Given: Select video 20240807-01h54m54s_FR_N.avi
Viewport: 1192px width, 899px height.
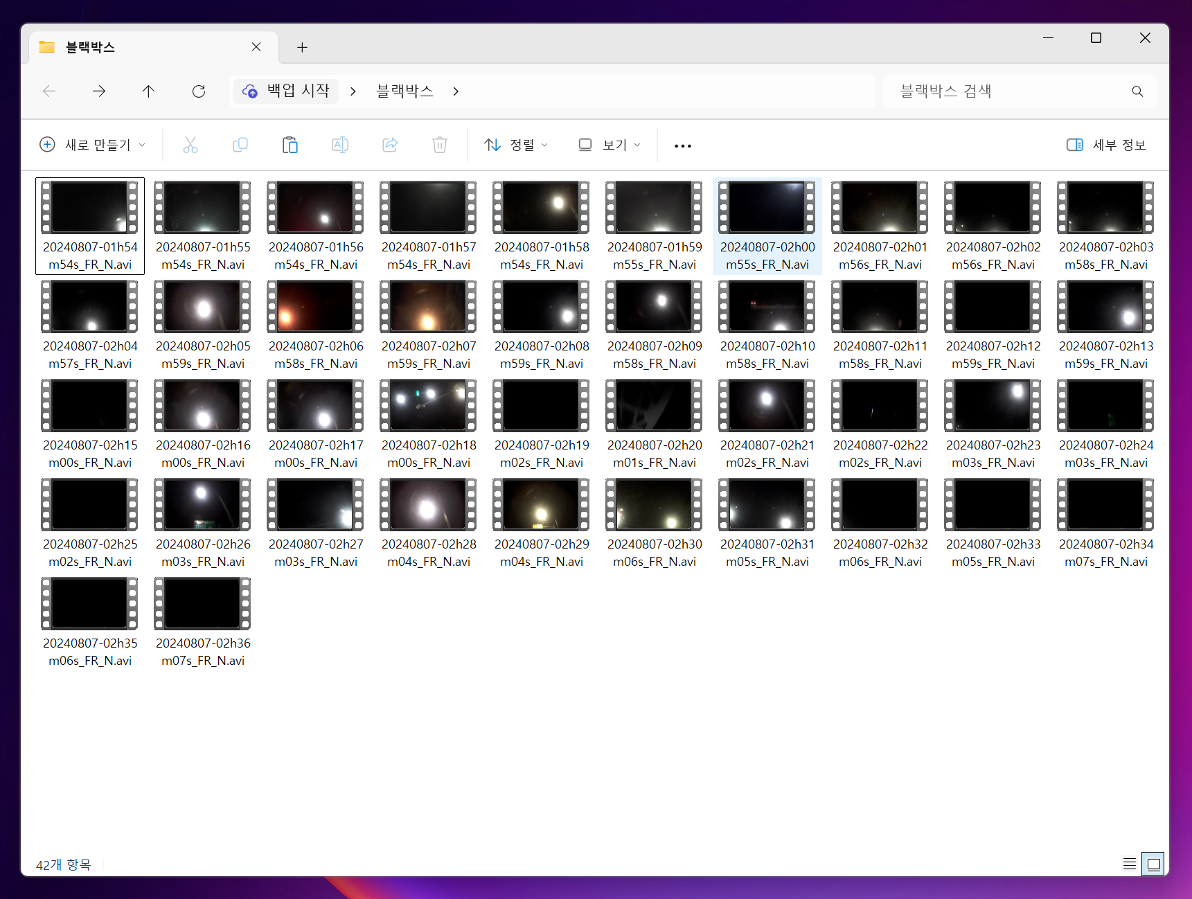Looking at the screenshot, I should [90, 226].
